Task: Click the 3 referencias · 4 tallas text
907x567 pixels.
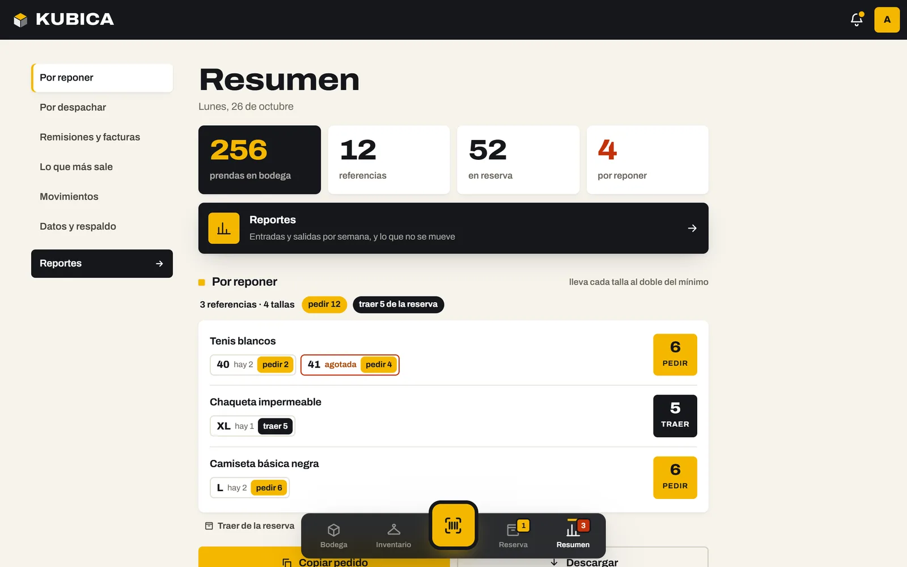Action: click(x=247, y=304)
